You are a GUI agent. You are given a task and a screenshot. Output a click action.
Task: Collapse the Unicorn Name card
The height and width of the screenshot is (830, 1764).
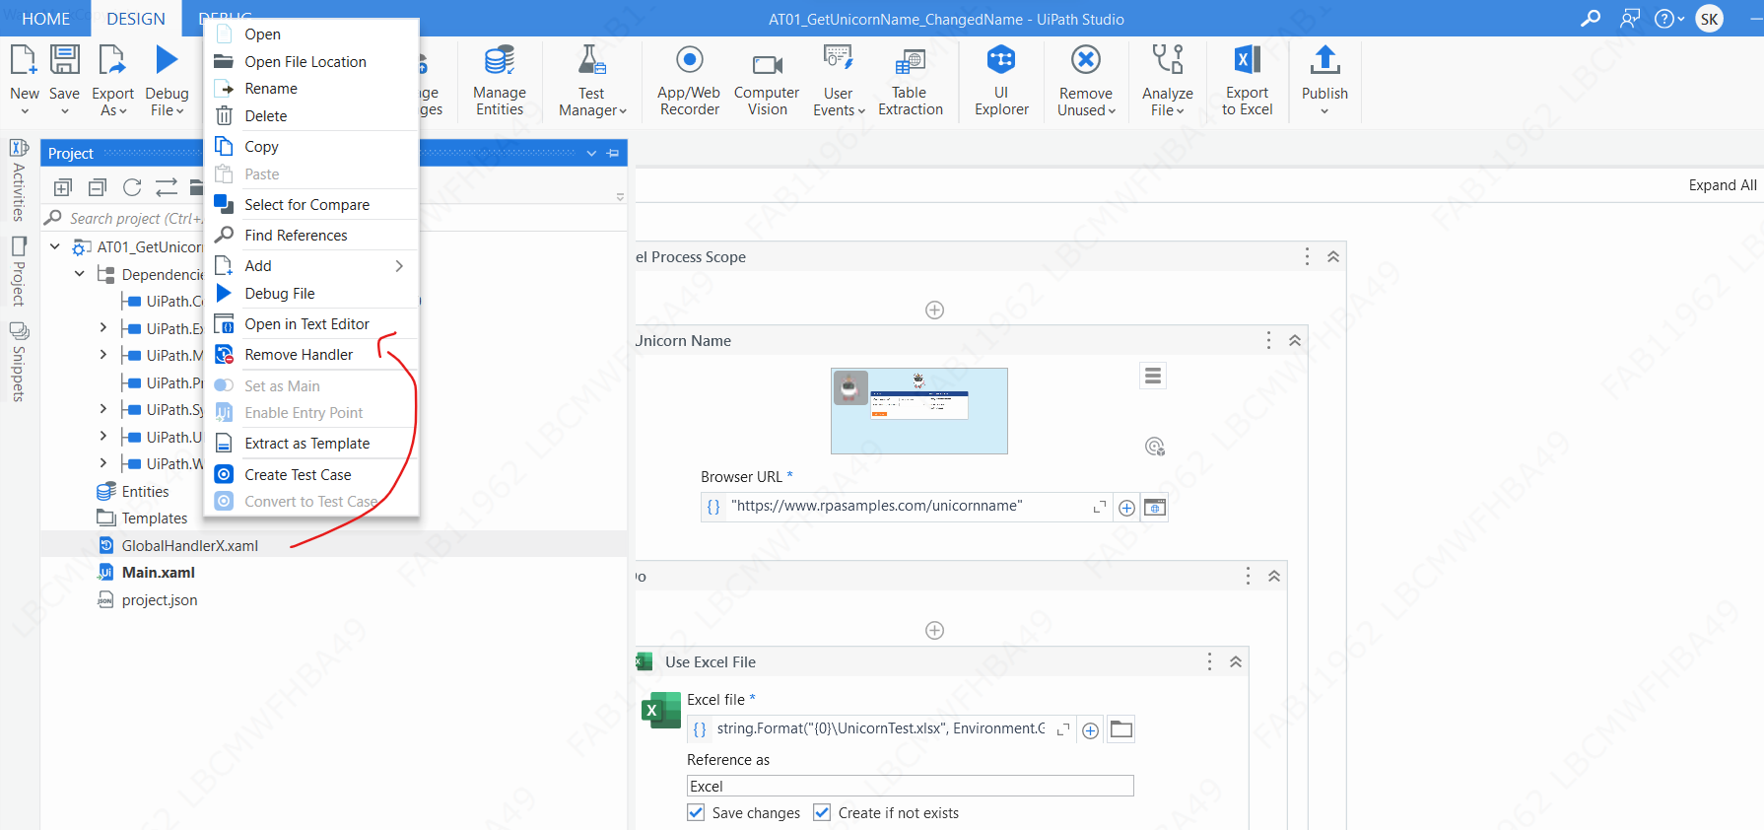(1295, 340)
